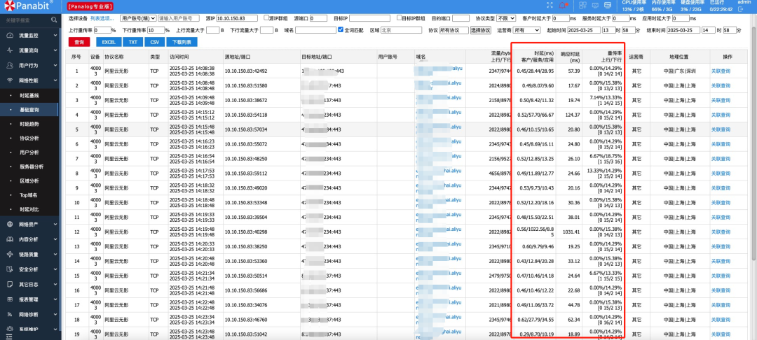
Task: Click the 网络资产 globe icon
Action: pos(10,224)
